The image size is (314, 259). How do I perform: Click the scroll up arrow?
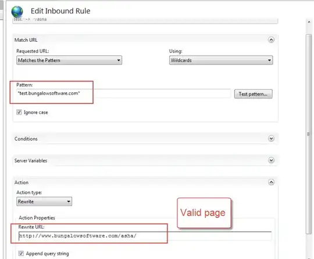point(309,22)
